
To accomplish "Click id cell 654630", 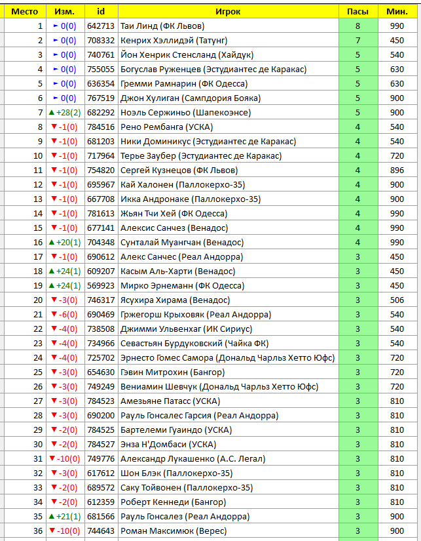I will [x=101, y=372].
